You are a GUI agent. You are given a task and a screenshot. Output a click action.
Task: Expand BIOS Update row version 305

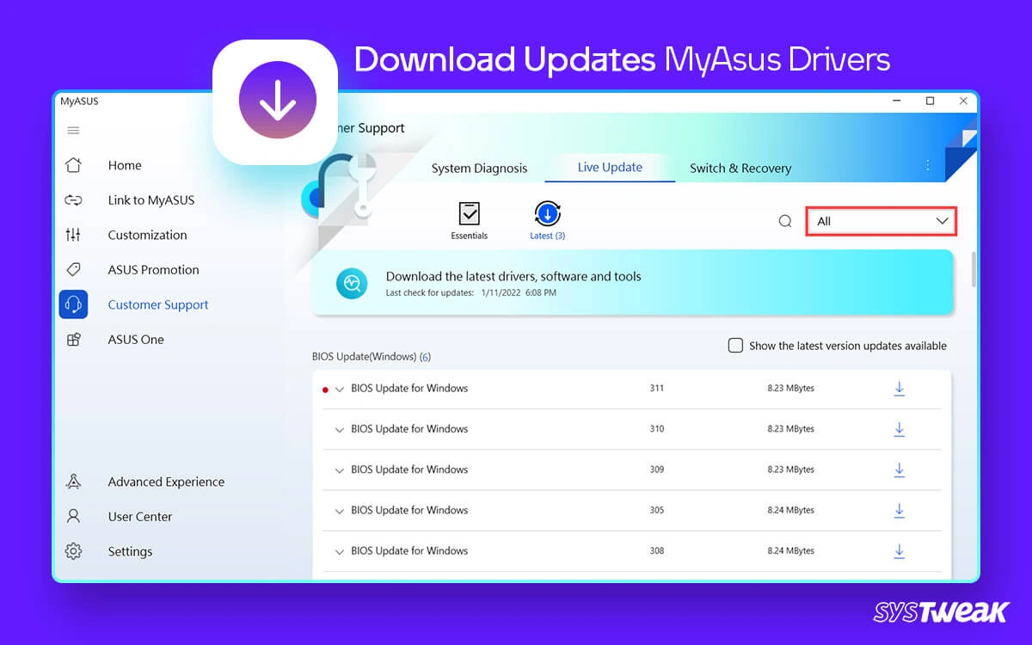click(x=340, y=511)
